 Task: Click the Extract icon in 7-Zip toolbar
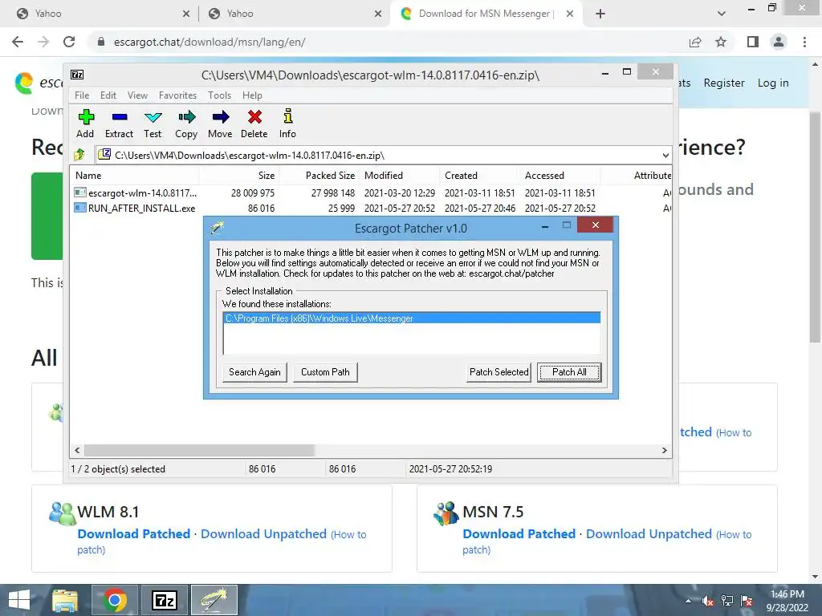(x=120, y=117)
